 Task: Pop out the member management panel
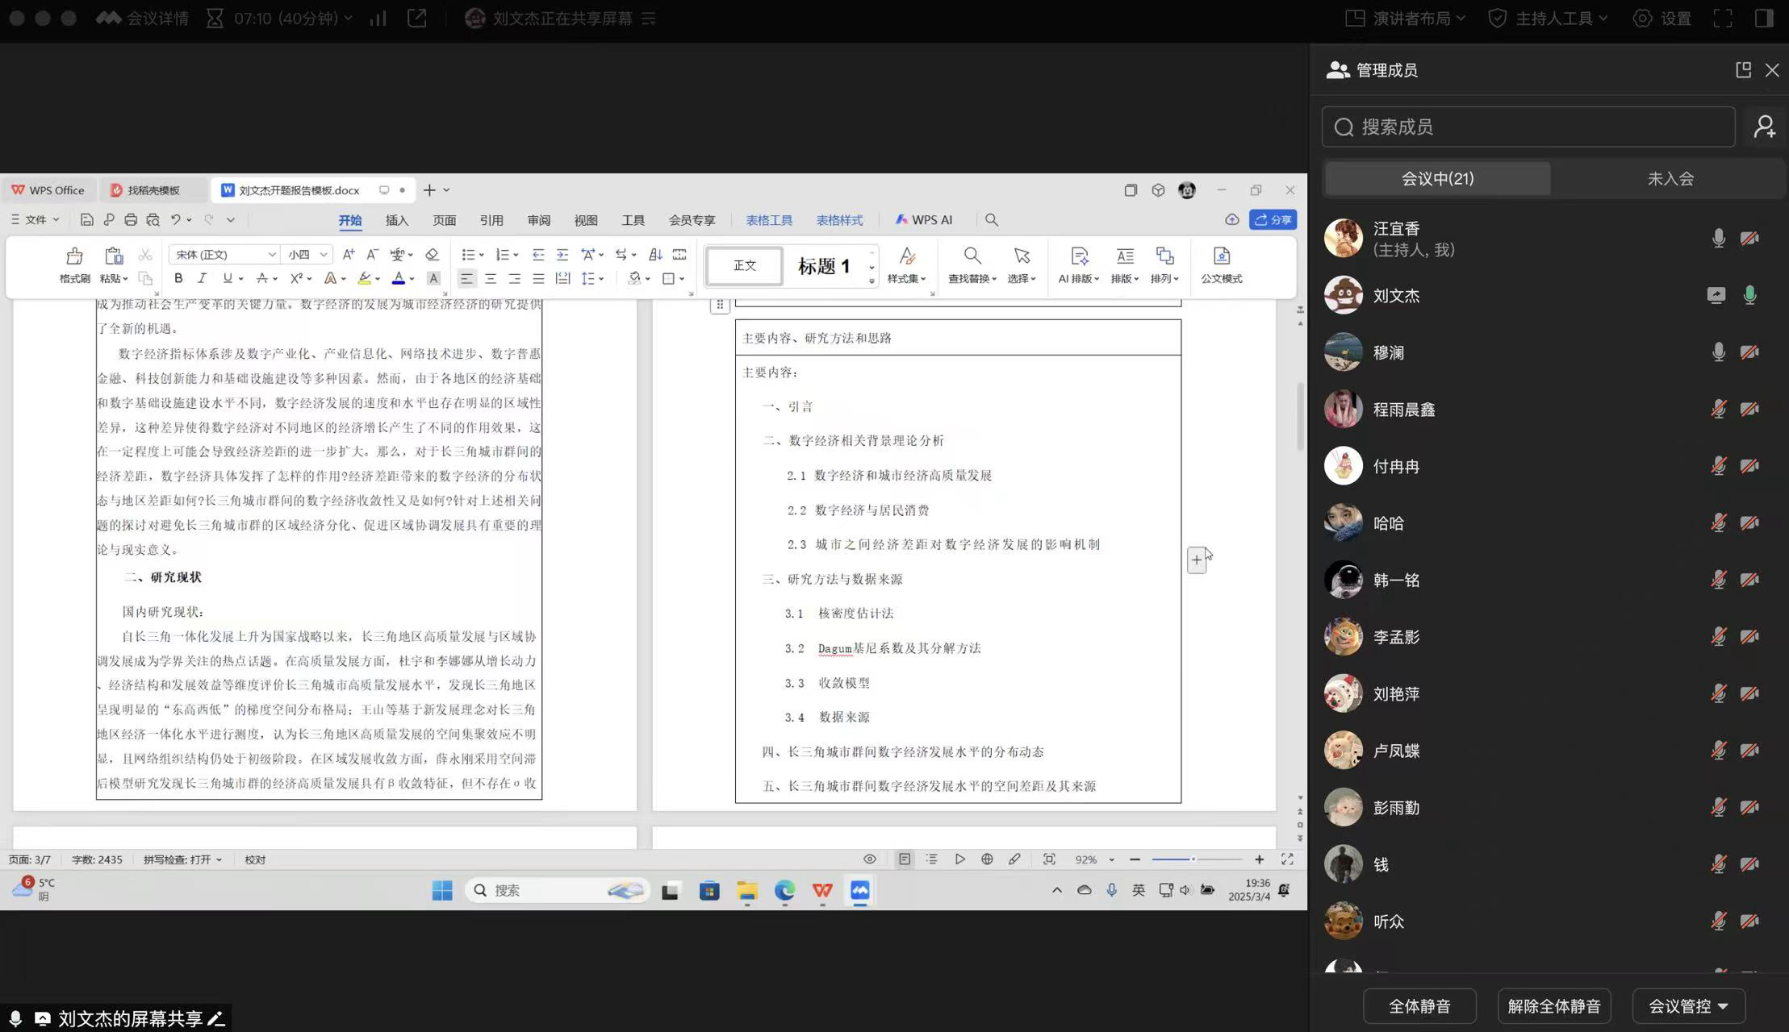1743,70
